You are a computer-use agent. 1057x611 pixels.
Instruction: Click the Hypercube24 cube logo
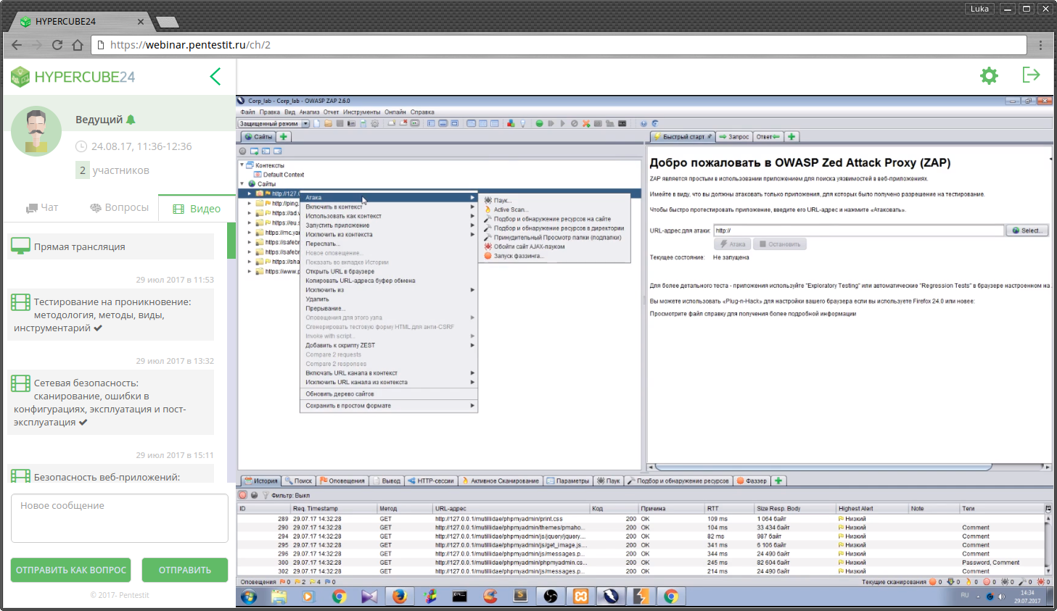tap(21, 77)
